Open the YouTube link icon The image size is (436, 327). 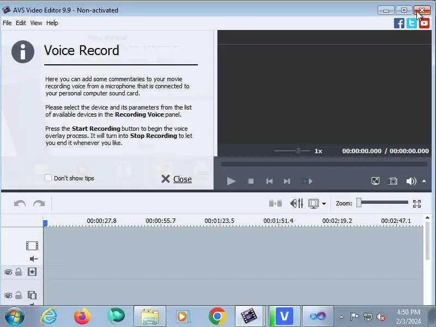click(424, 23)
